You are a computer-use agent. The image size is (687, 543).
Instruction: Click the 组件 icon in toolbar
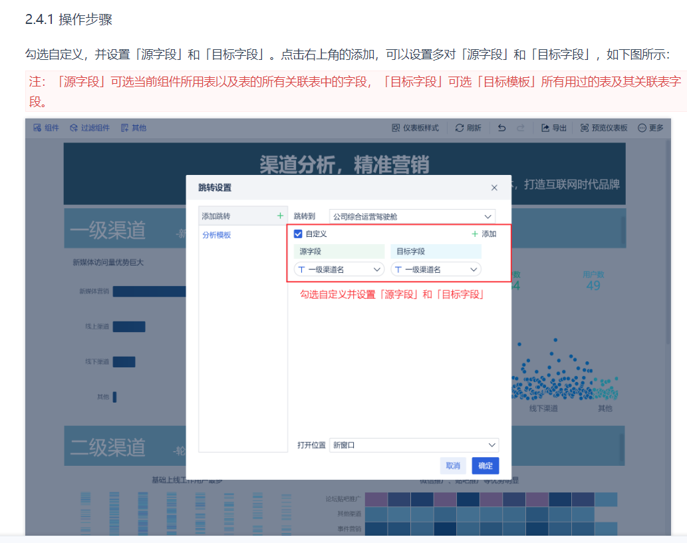pos(38,128)
